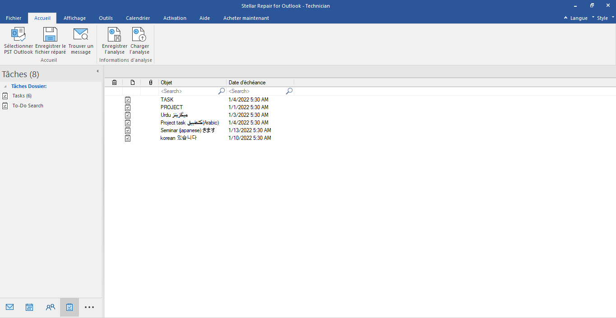Click the Tâches (8) pane title
The width and height of the screenshot is (616, 318).
21,74
